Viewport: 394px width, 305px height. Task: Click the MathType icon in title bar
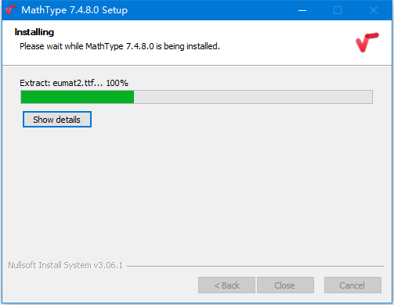(x=11, y=10)
